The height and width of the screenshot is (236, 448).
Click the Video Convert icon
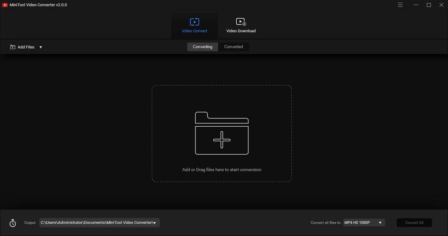pos(194,22)
